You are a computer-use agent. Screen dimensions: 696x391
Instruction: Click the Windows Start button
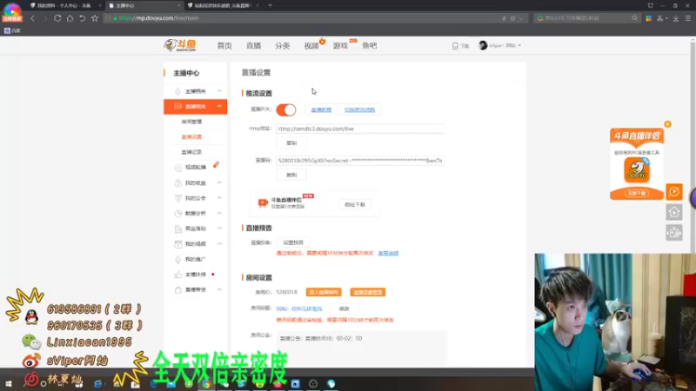point(9,383)
